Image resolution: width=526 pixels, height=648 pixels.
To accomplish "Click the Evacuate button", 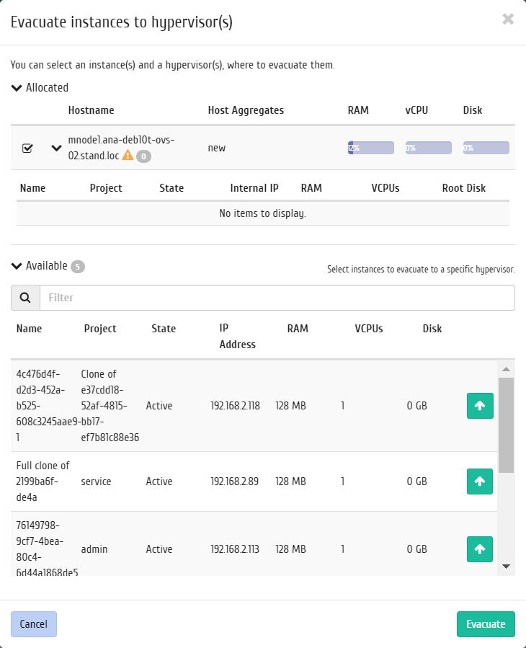I will pyautogui.click(x=486, y=624).
